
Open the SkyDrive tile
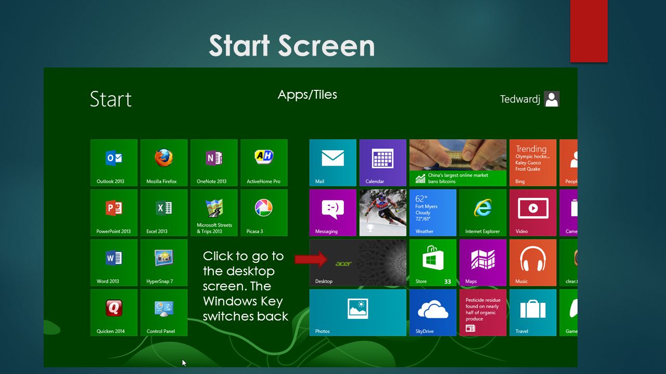433,312
